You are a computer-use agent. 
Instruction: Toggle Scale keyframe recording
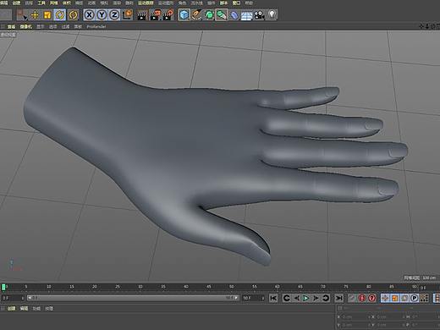click(x=395, y=298)
